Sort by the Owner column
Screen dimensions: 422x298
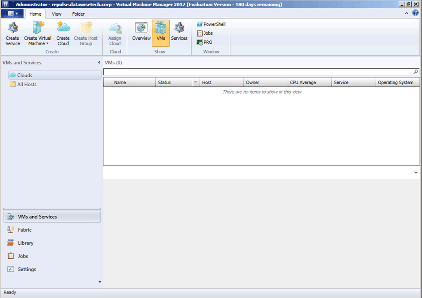pos(266,83)
